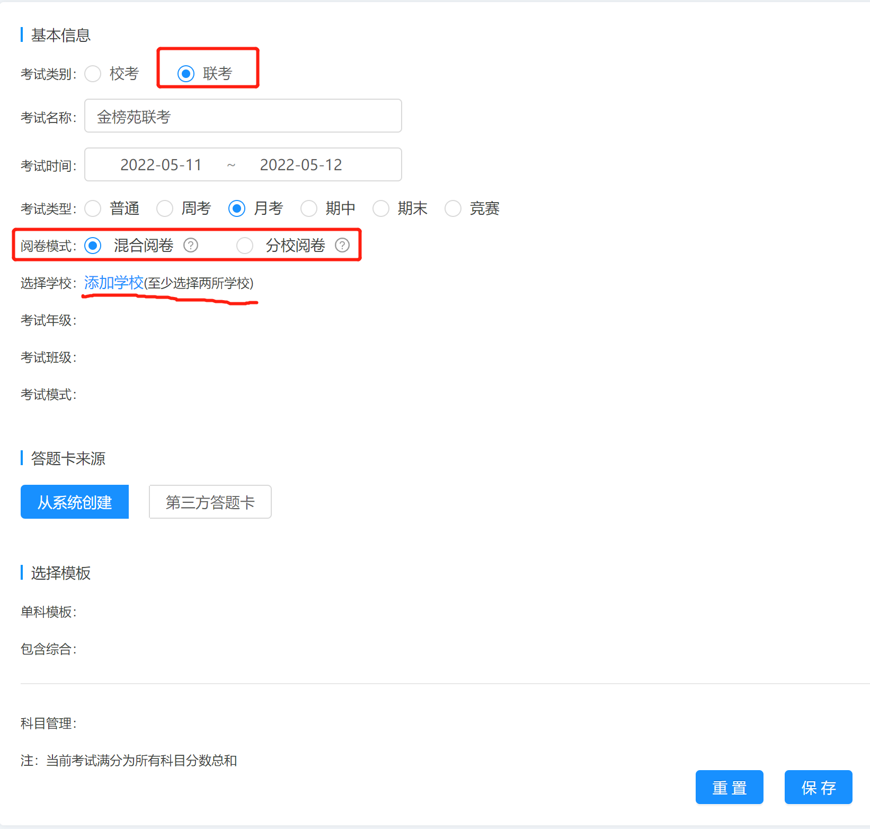Open the help icon beside 混合阅卷

(x=191, y=245)
